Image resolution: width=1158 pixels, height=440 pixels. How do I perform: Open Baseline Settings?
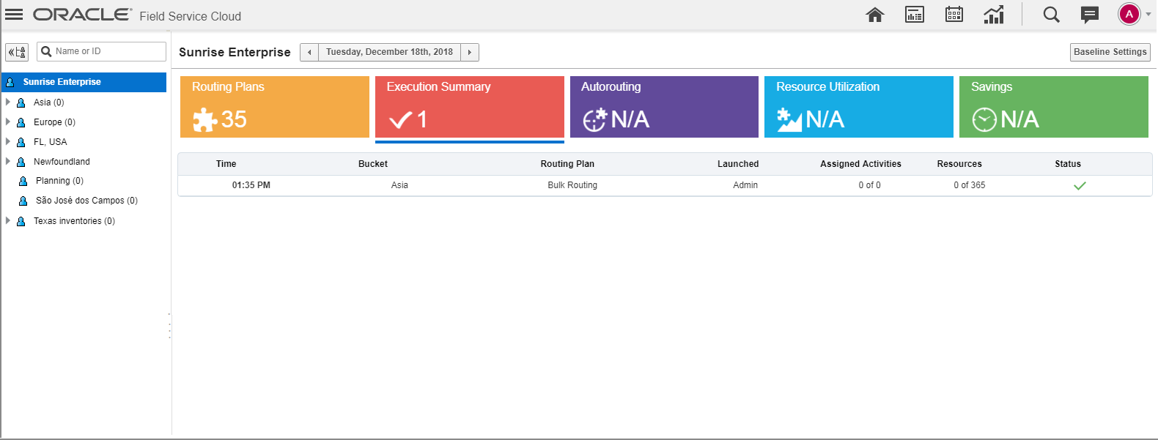1110,52
